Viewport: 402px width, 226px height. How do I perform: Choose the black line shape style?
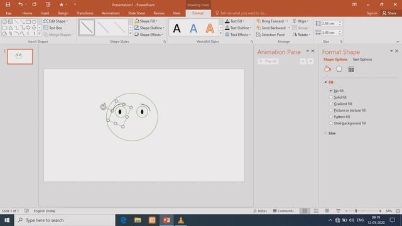coord(87,28)
